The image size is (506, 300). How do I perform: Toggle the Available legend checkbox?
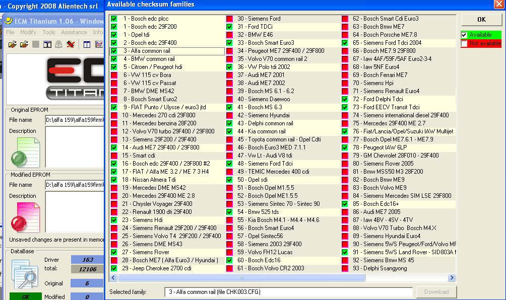coord(464,35)
